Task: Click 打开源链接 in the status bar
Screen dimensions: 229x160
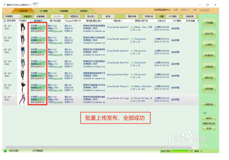Action: tap(38, 151)
